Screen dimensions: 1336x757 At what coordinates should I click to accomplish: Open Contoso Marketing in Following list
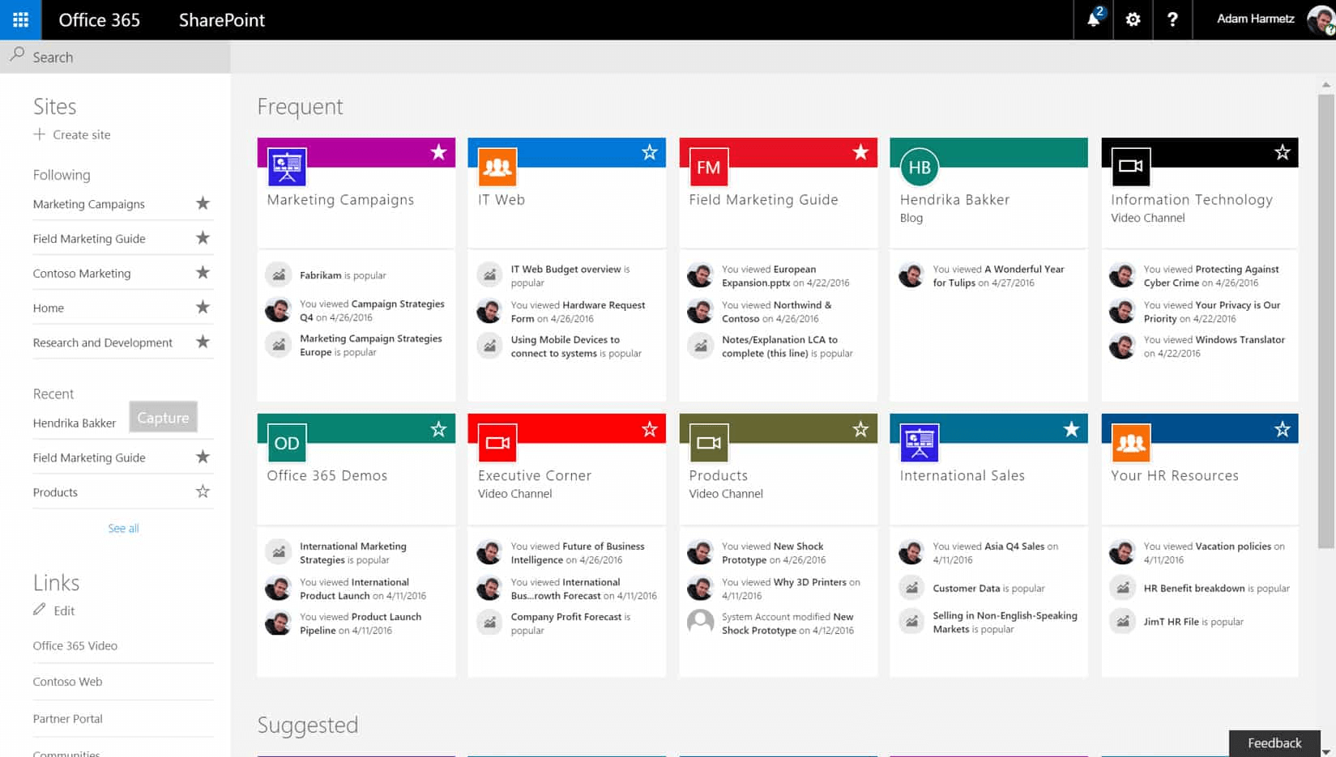[82, 273]
